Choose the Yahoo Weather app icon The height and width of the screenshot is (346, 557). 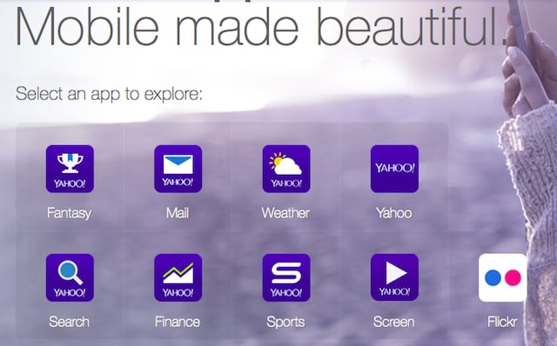(x=286, y=169)
